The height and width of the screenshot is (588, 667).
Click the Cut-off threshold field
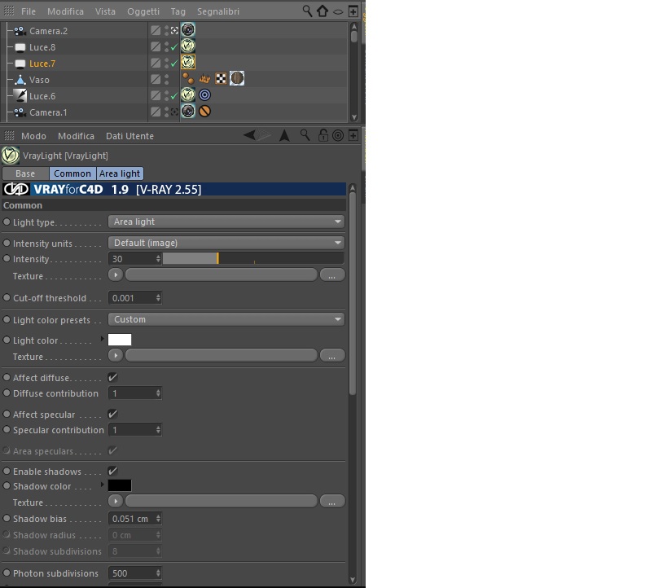[135, 298]
